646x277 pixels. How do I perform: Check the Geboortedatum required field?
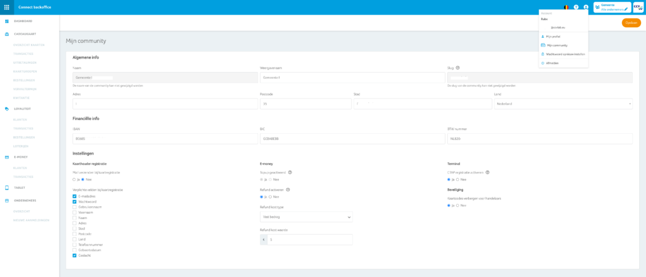(x=74, y=250)
